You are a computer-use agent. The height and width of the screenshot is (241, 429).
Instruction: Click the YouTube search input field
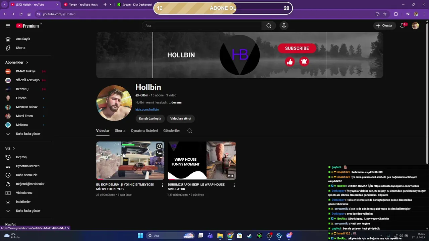tap(202, 26)
